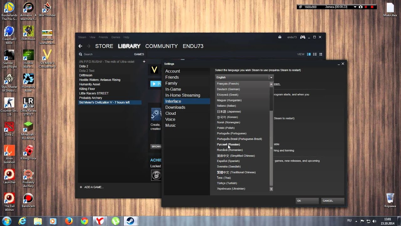The width and height of the screenshot is (401, 226).
Task: Click plus icon beside first library game
Action: coord(144,62)
